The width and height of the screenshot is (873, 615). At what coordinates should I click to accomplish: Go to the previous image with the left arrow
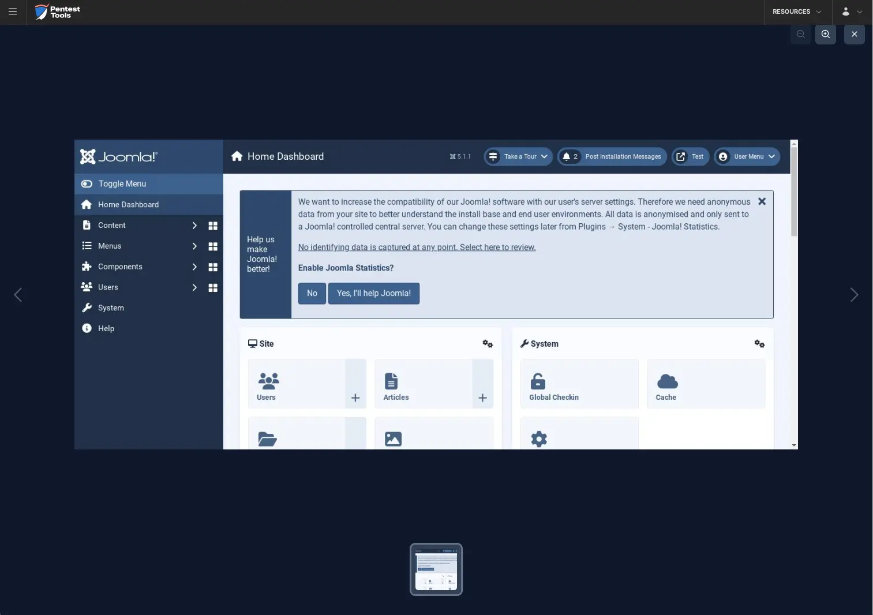point(18,295)
